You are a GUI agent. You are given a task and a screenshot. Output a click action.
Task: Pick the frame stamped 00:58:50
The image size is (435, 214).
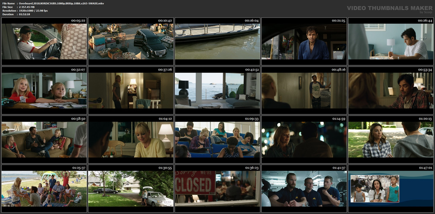(x=44, y=140)
